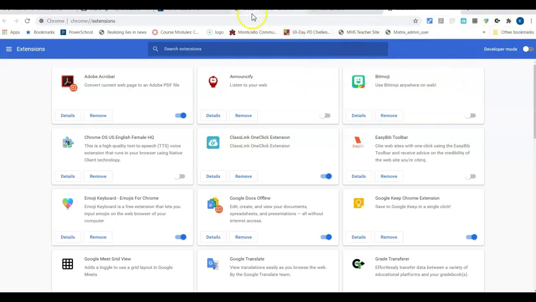Screen dimensions: 536x302
Task: Remove the Emoji Keyboard extension
Action: tap(98, 237)
